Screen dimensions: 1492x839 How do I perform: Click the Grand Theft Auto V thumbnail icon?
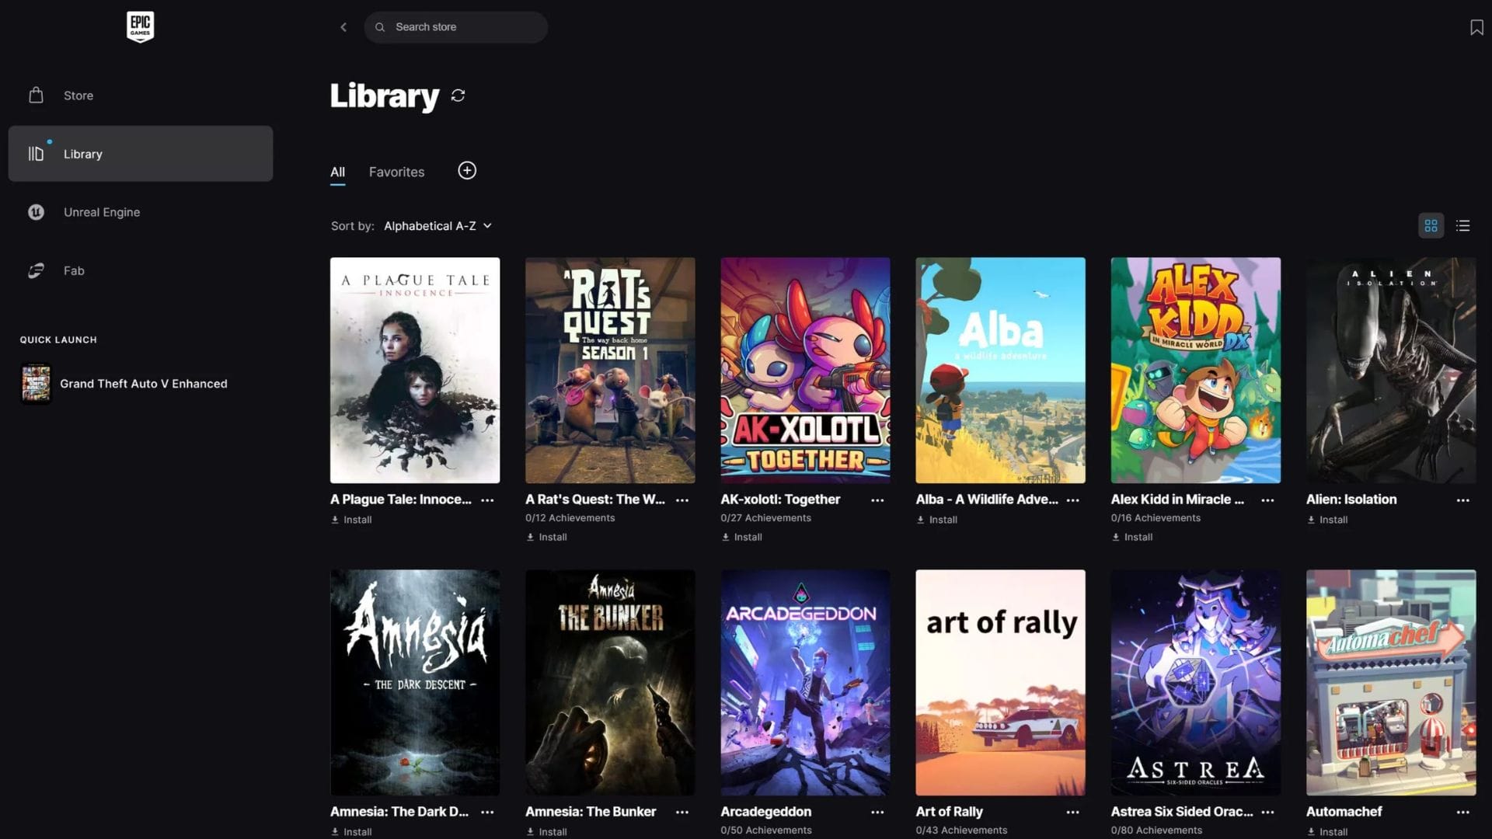(x=36, y=384)
